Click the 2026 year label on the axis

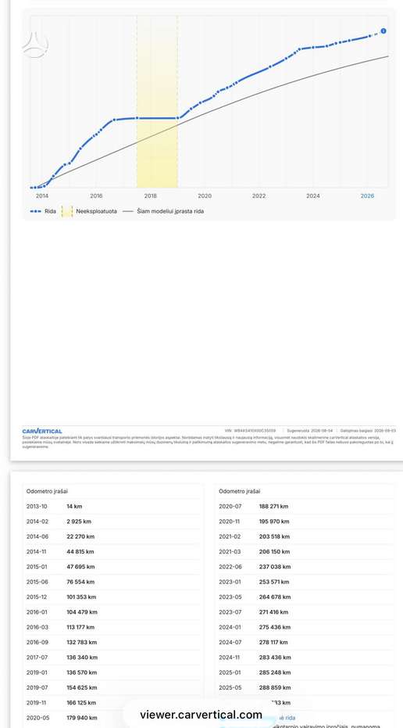pyautogui.click(x=367, y=196)
